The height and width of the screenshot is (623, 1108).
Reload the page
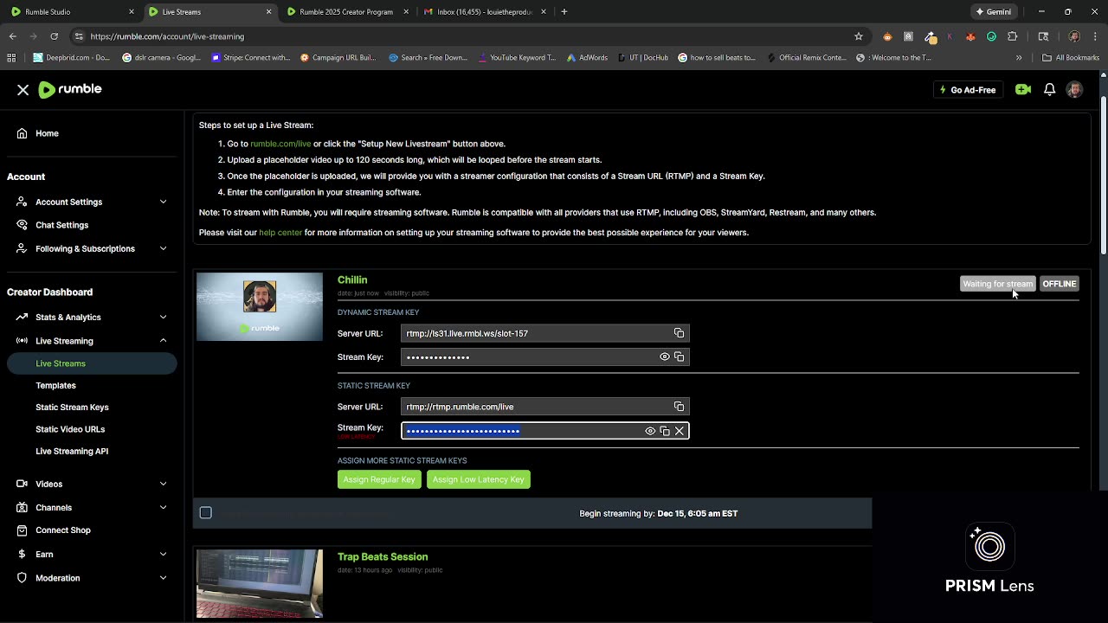[x=54, y=36]
